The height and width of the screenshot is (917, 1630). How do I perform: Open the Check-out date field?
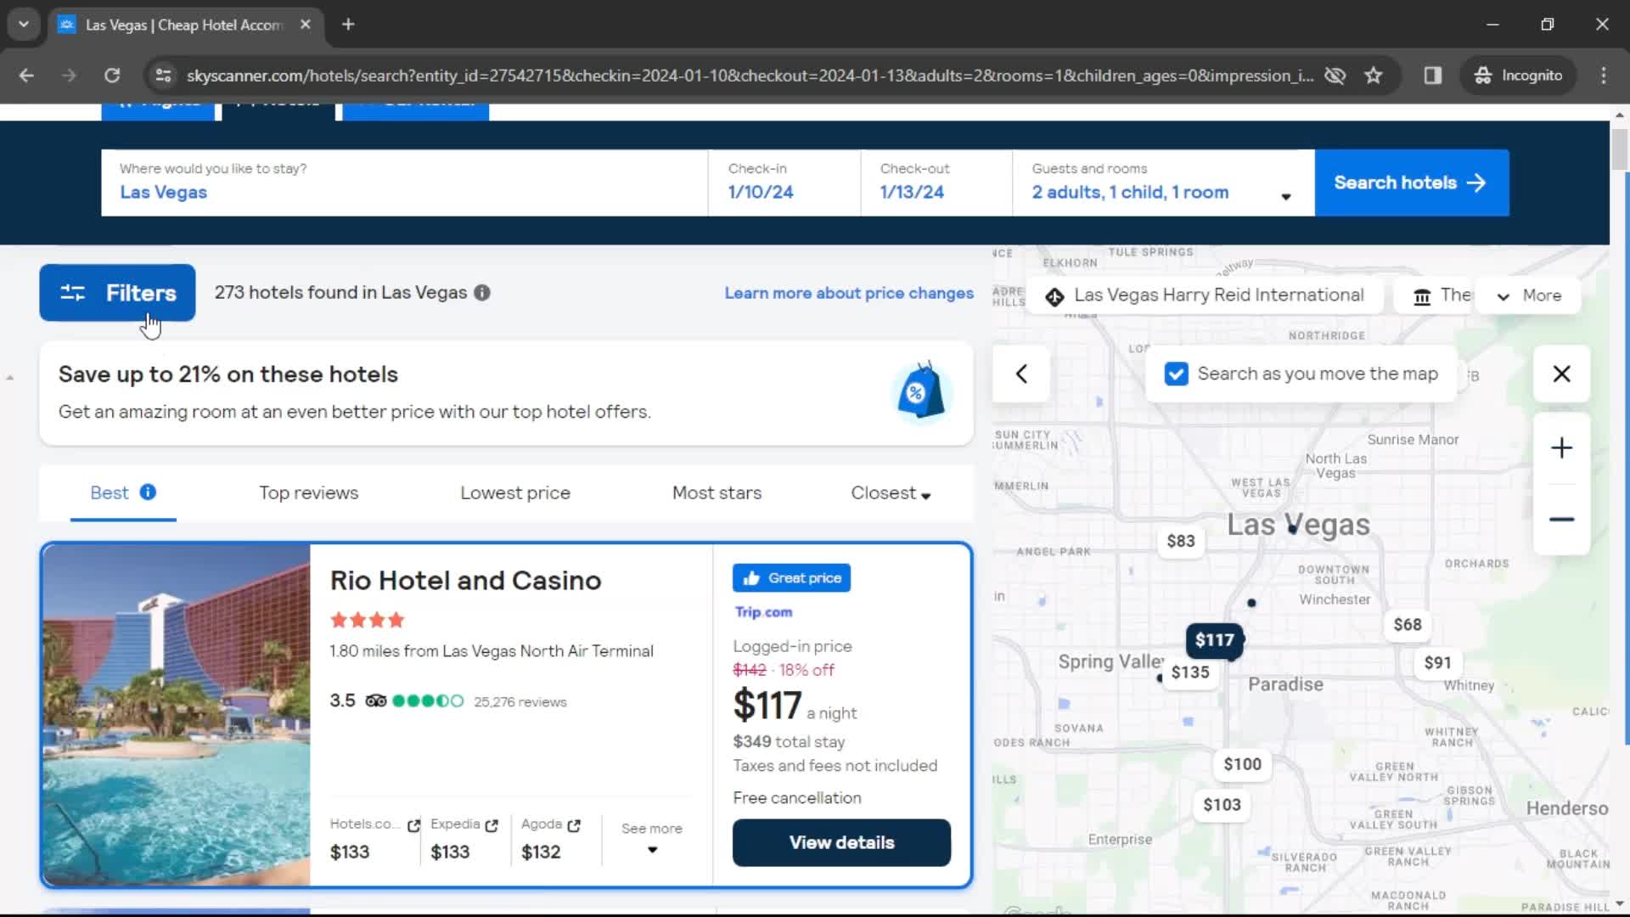[x=936, y=183]
